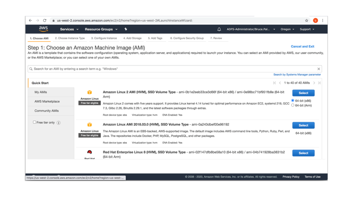Image resolution: width=353 pixels, height=198 pixels.
Task: Select the 64-bit (Arm) radio option
Action: [x=293, y=105]
